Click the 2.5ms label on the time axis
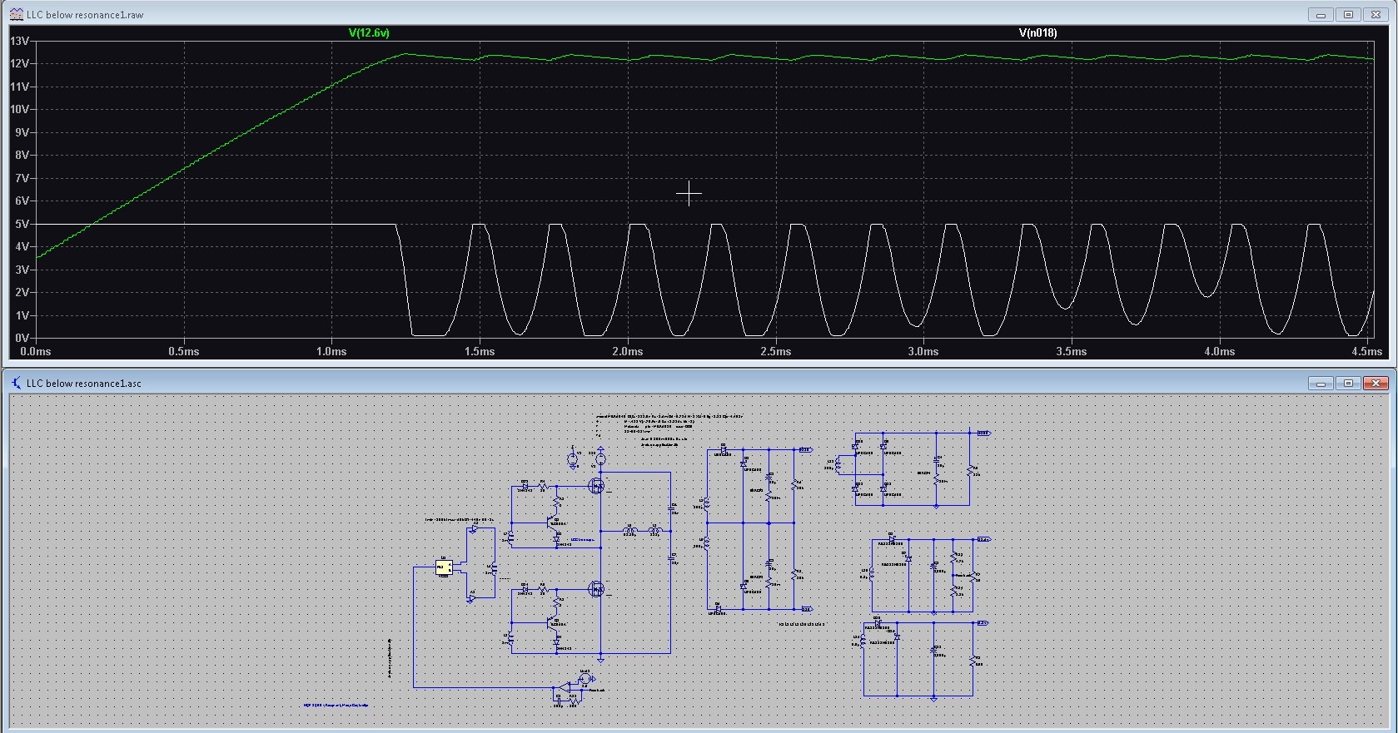Screen dimensions: 1398x733 click(x=775, y=351)
